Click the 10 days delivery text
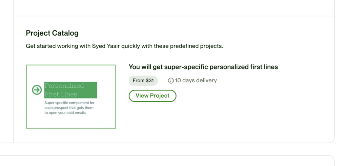 pos(196,81)
